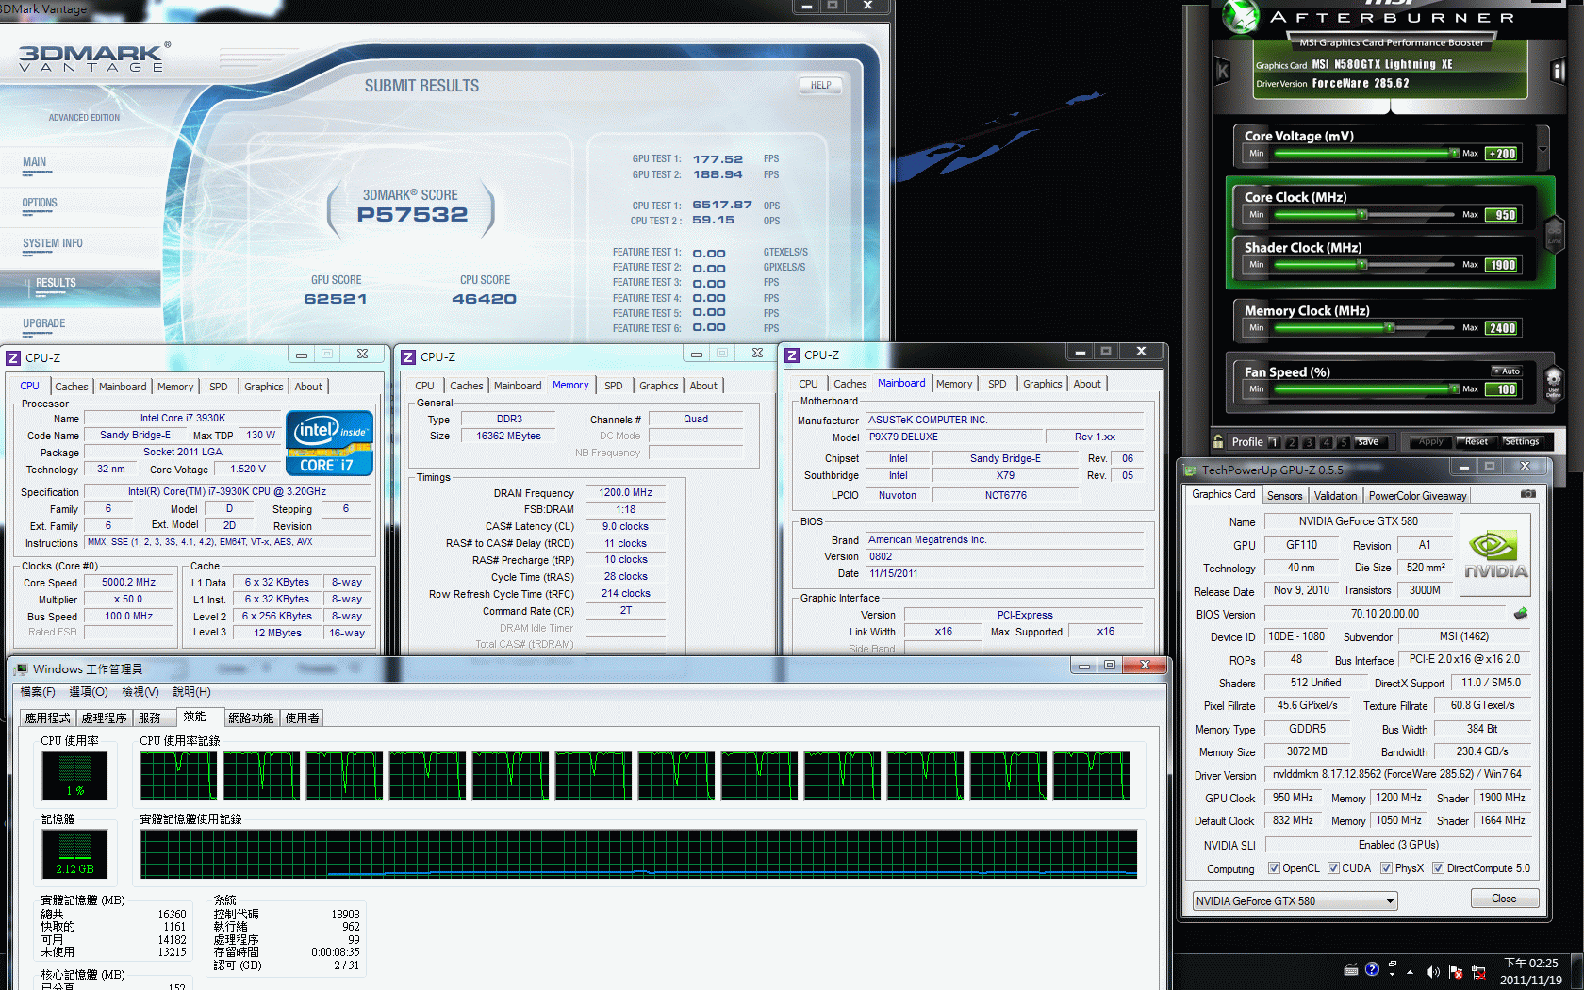Open the Validation tab in GPU-Z
Screen dimensions: 1584x990
tap(1335, 496)
